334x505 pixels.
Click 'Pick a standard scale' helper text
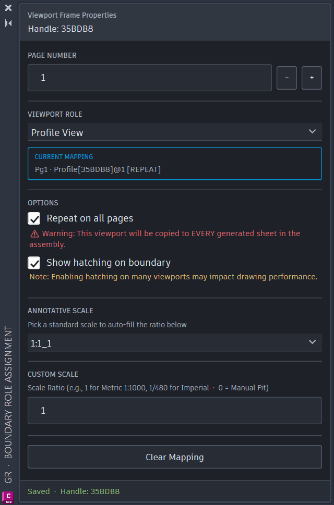107,325
